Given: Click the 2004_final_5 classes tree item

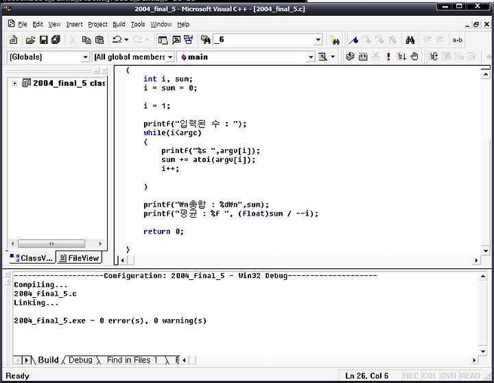Looking at the screenshot, I should pyautogui.click(x=69, y=83).
